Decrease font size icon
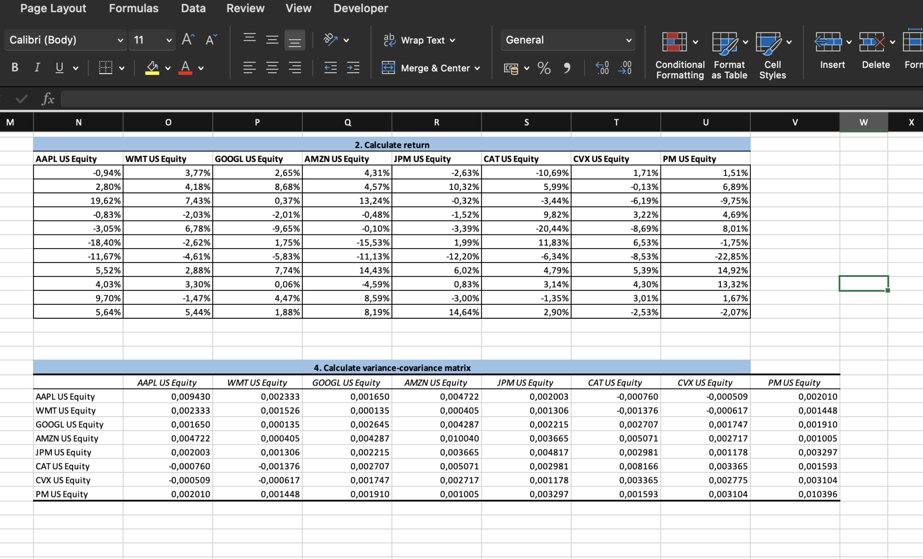Screen dimensions: 923x559 pyautogui.click(x=211, y=40)
